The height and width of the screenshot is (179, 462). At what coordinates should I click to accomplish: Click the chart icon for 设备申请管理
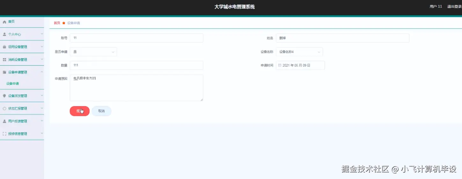pyautogui.click(x=4, y=72)
